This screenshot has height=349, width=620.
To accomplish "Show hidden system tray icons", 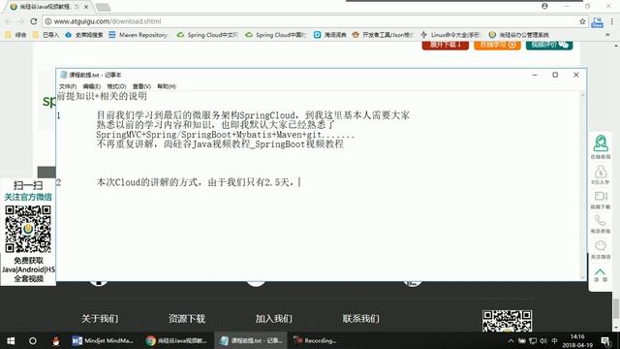I will (511, 340).
